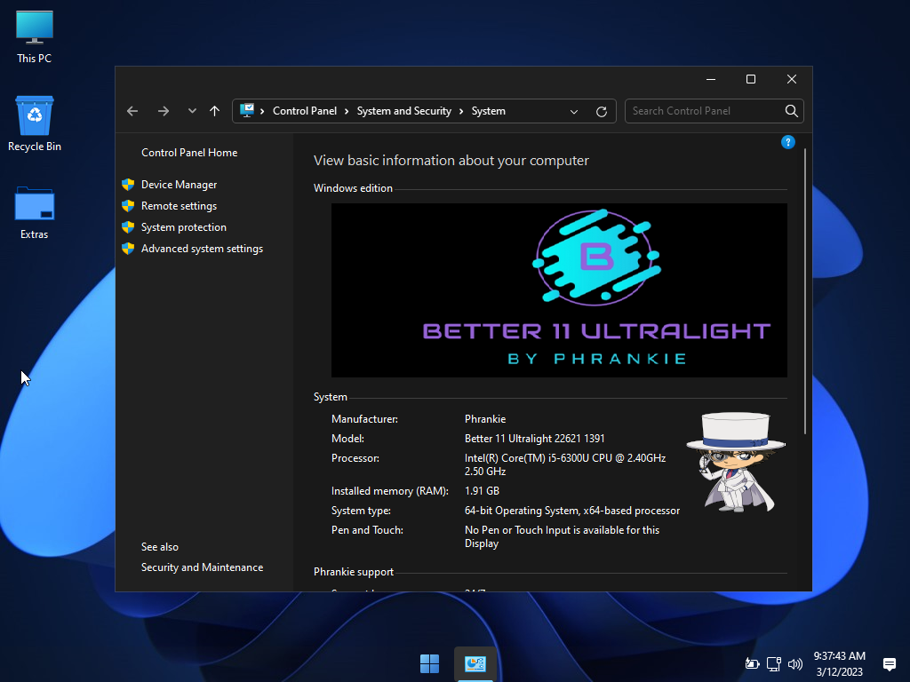This screenshot has width=910, height=682.
Task: Refresh the System page
Action: (x=602, y=111)
